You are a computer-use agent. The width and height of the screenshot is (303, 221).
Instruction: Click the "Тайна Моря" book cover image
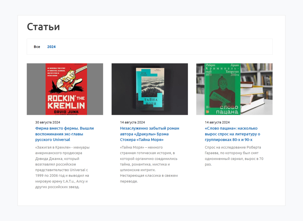coord(150,89)
